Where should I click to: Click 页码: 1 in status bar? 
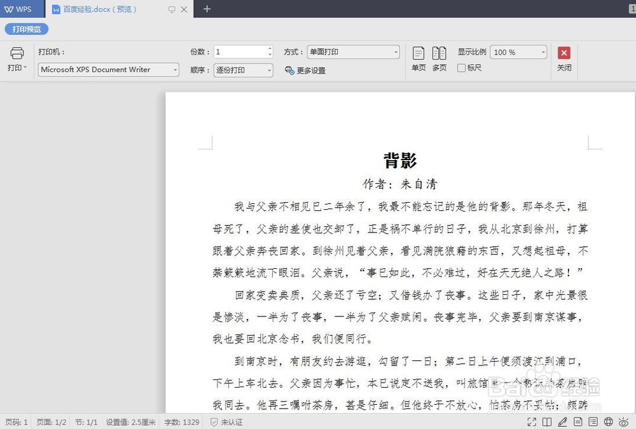pyautogui.click(x=17, y=422)
